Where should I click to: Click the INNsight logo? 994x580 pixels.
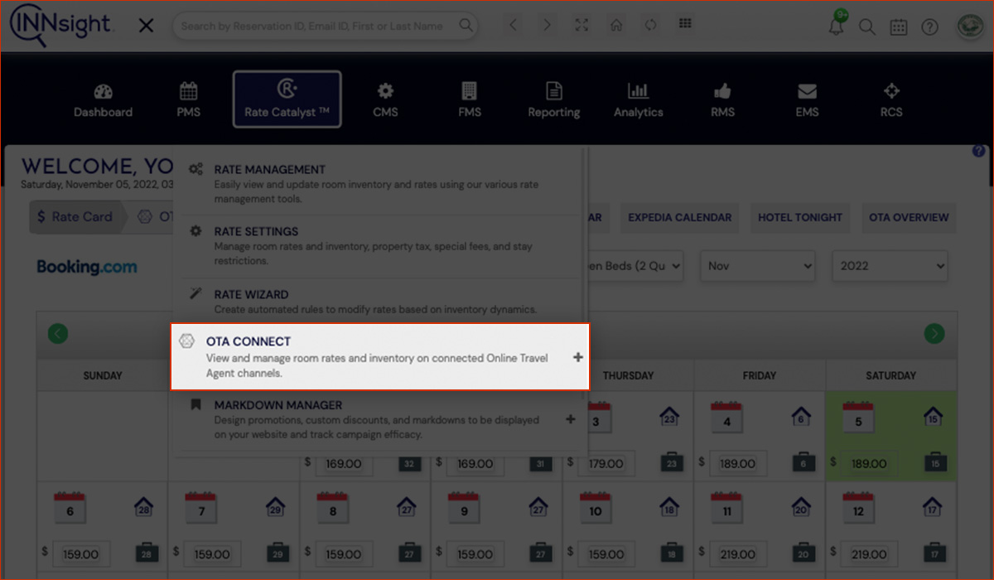pos(60,25)
